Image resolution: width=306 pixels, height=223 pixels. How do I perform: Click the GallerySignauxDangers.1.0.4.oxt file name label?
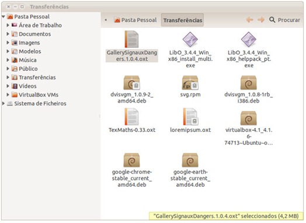click(x=132, y=56)
